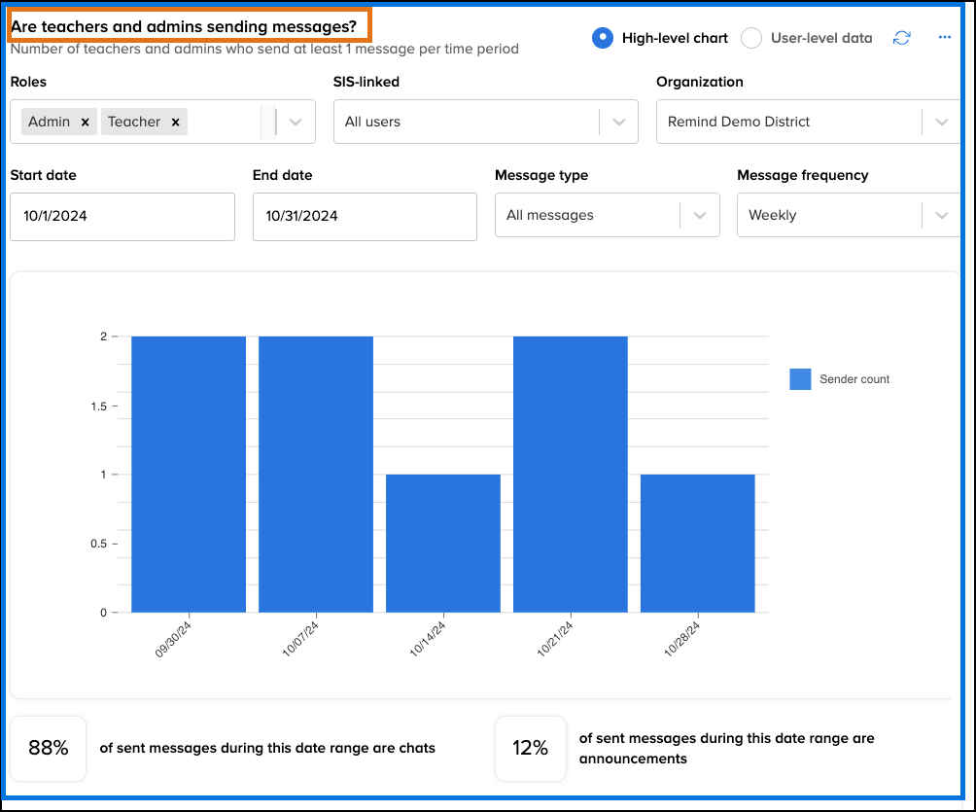Click the 88% chats statistic box
This screenshot has width=976, height=812.
(x=48, y=748)
